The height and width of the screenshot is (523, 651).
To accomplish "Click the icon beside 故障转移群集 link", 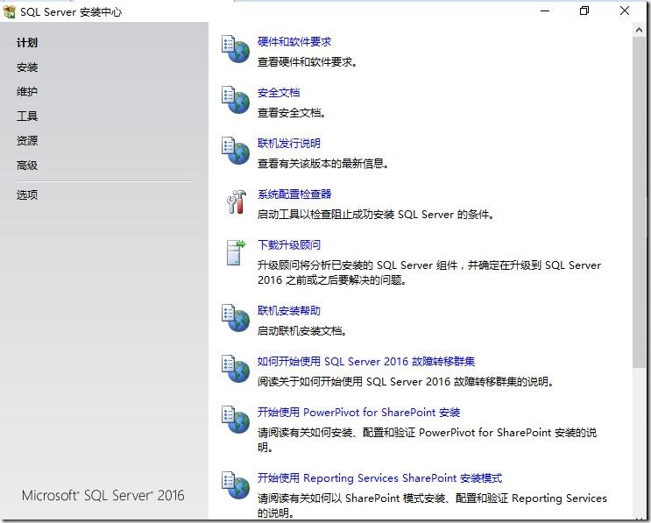I will coord(236,369).
